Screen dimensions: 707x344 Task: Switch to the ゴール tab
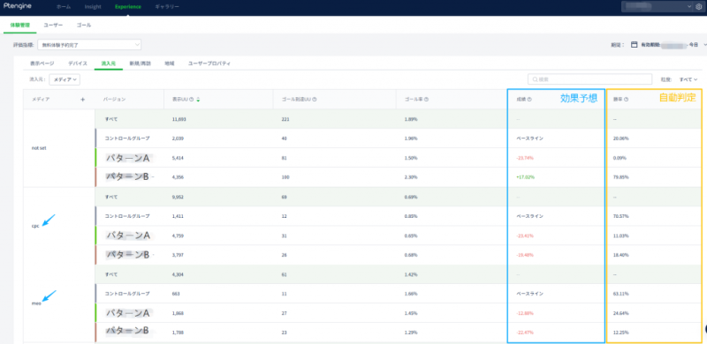84,26
